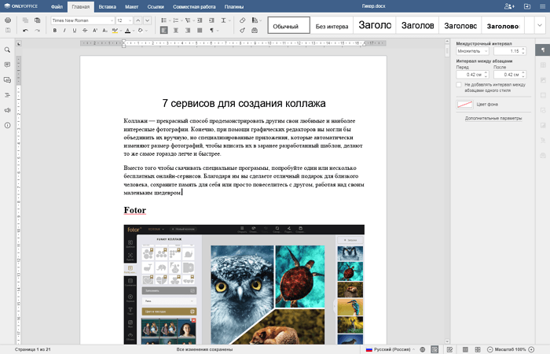
Task: Toggle track changes icon in status bar
Action: (x=449, y=348)
